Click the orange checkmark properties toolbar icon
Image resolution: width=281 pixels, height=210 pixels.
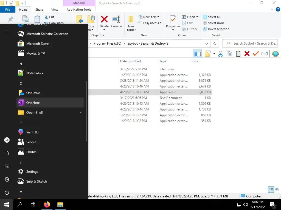pyautogui.click(x=256, y=53)
